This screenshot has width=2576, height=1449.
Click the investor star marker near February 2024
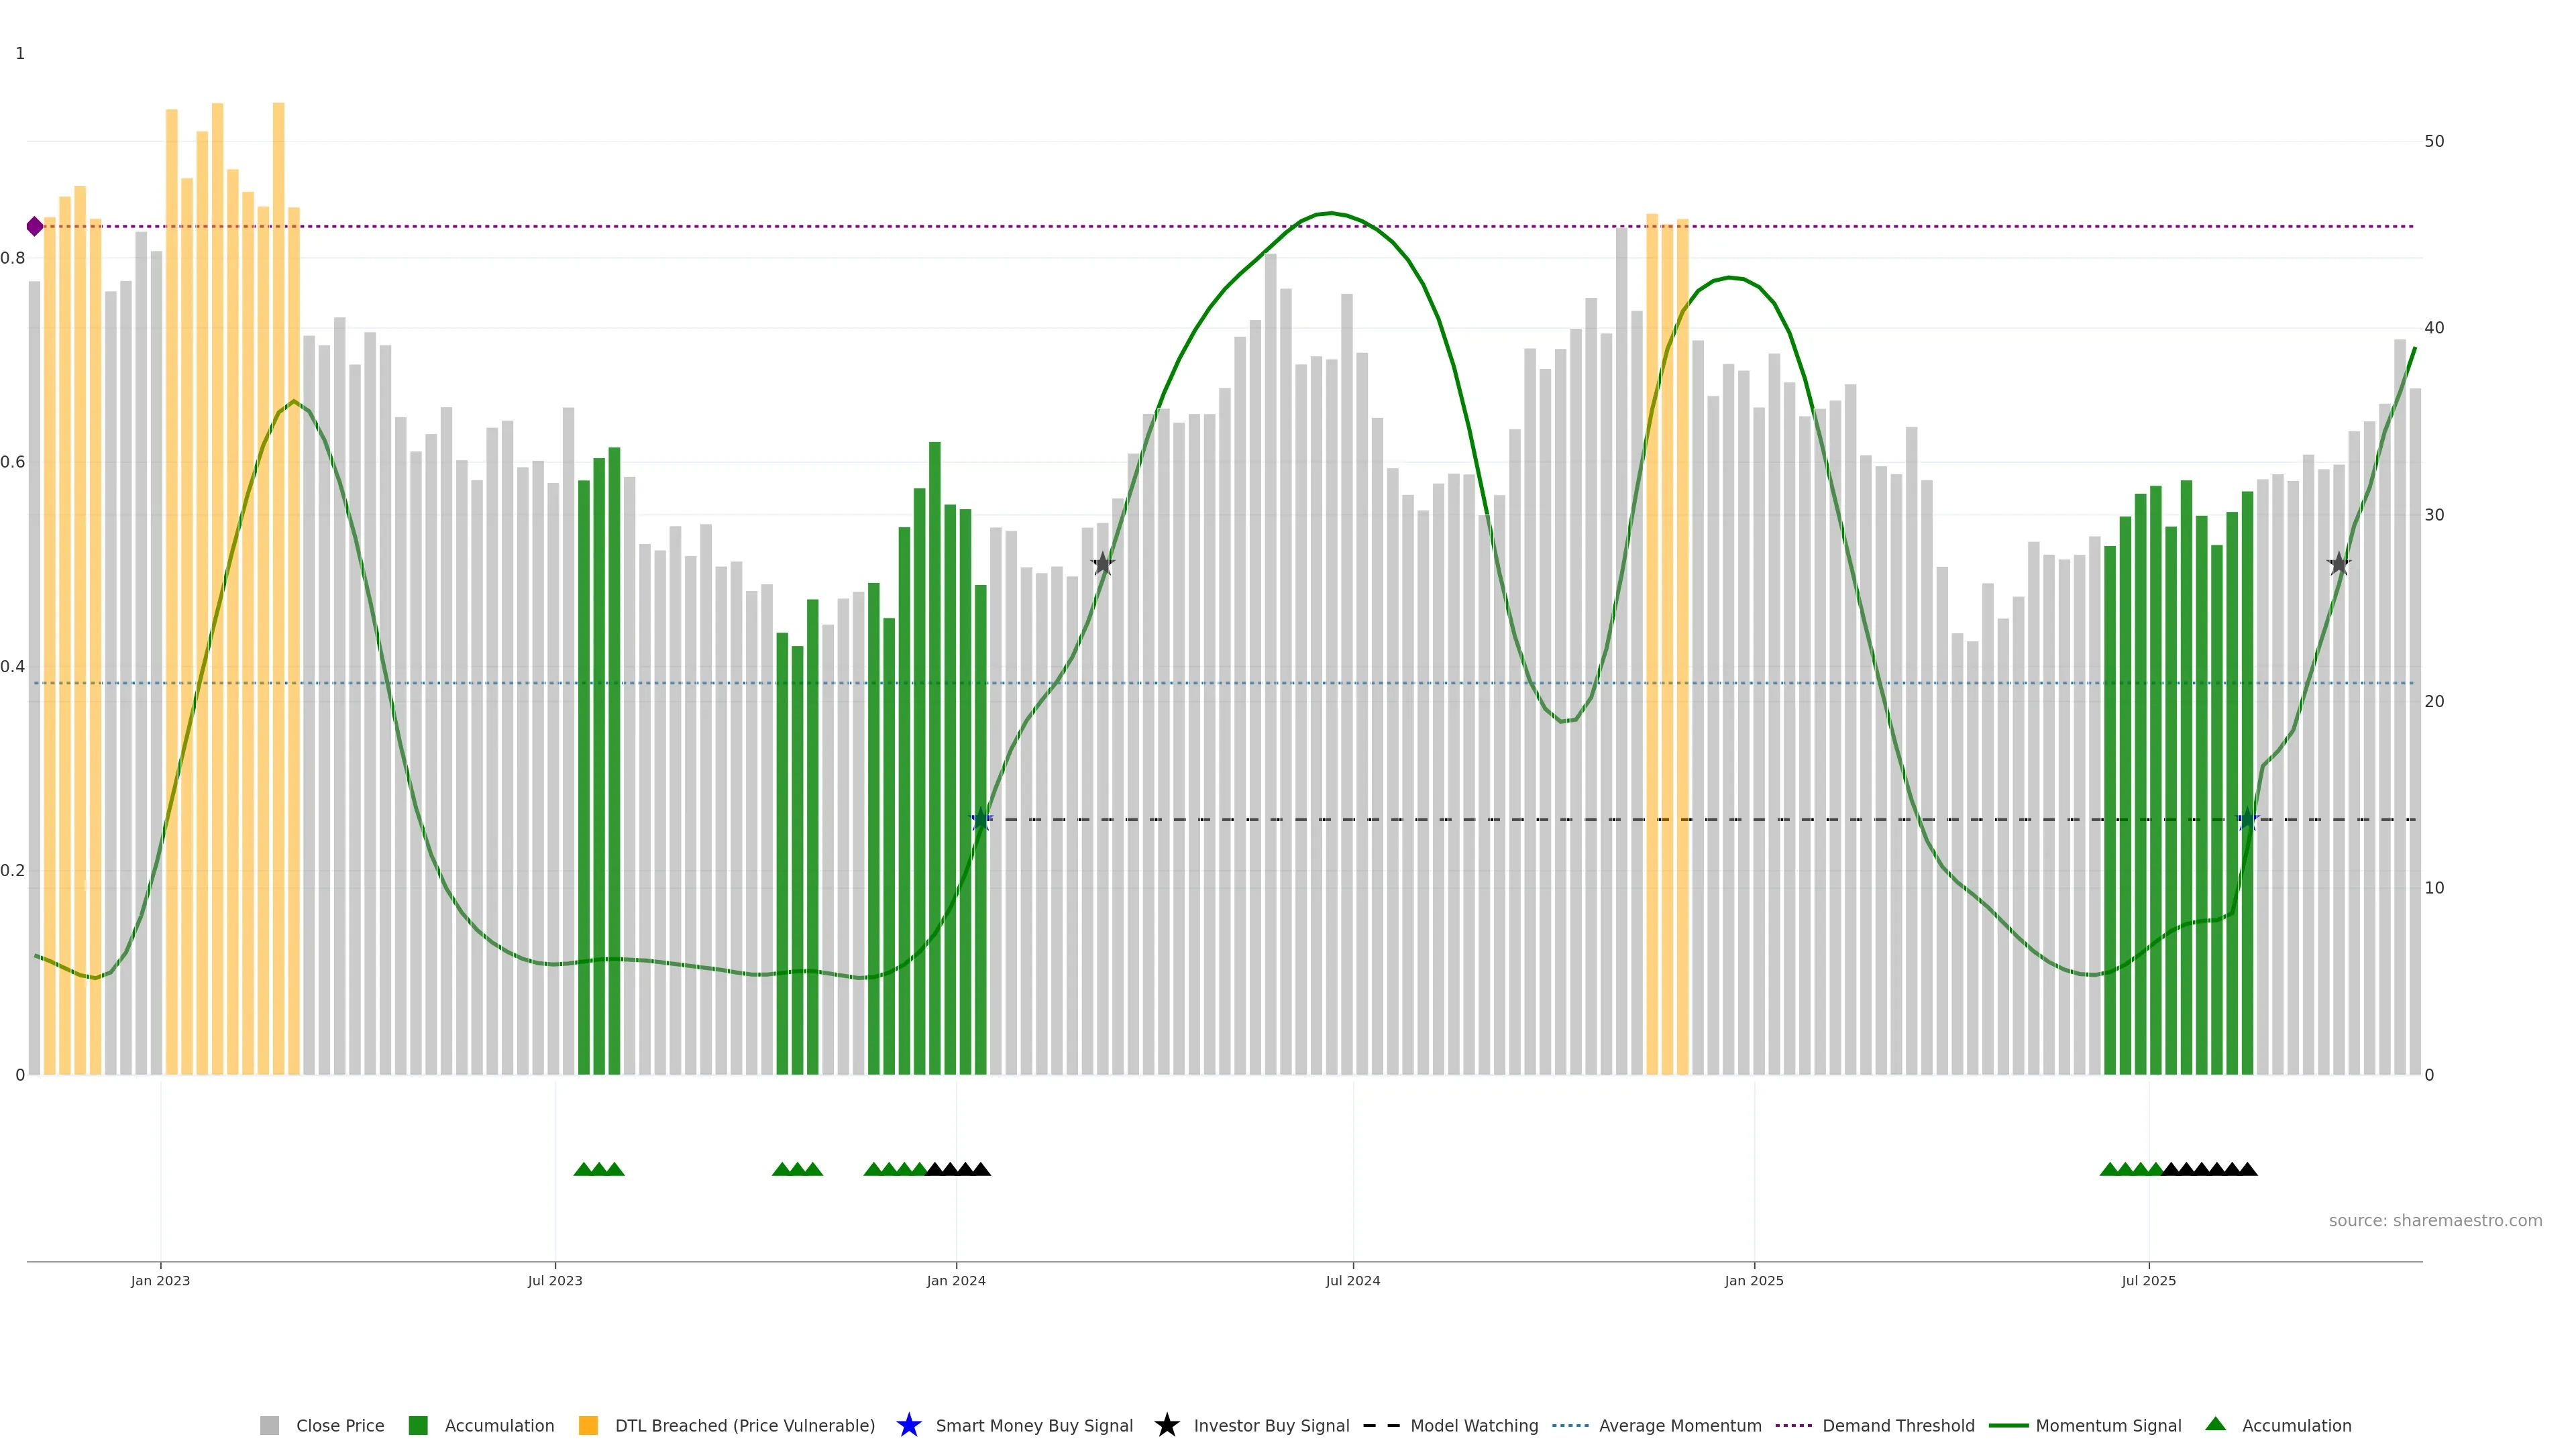point(1102,564)
